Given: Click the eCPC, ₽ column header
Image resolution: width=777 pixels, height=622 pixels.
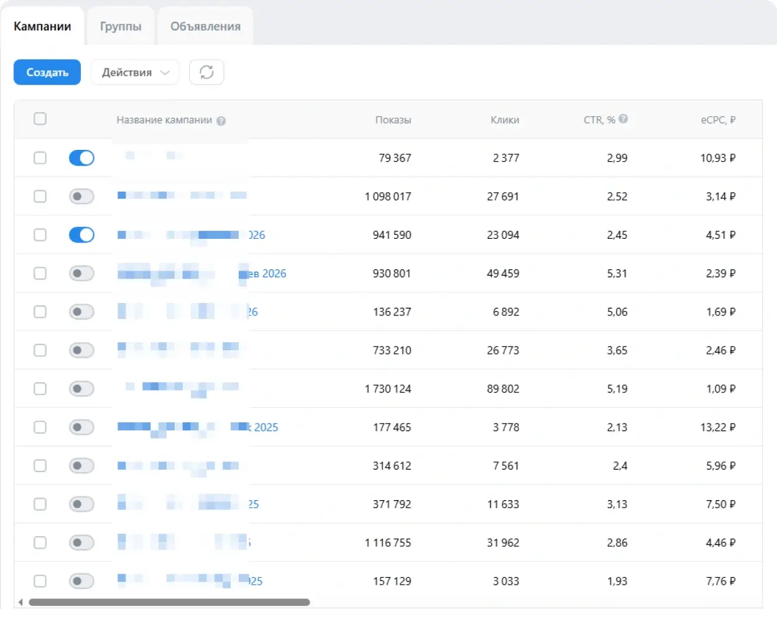Looking at the screenshot, I should click(x=718, y=120).
